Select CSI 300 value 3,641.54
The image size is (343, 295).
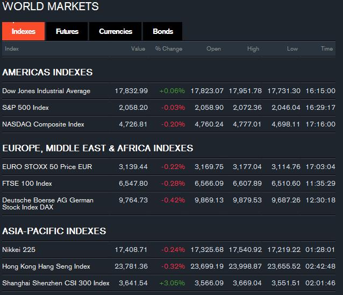tap(133, 283)
